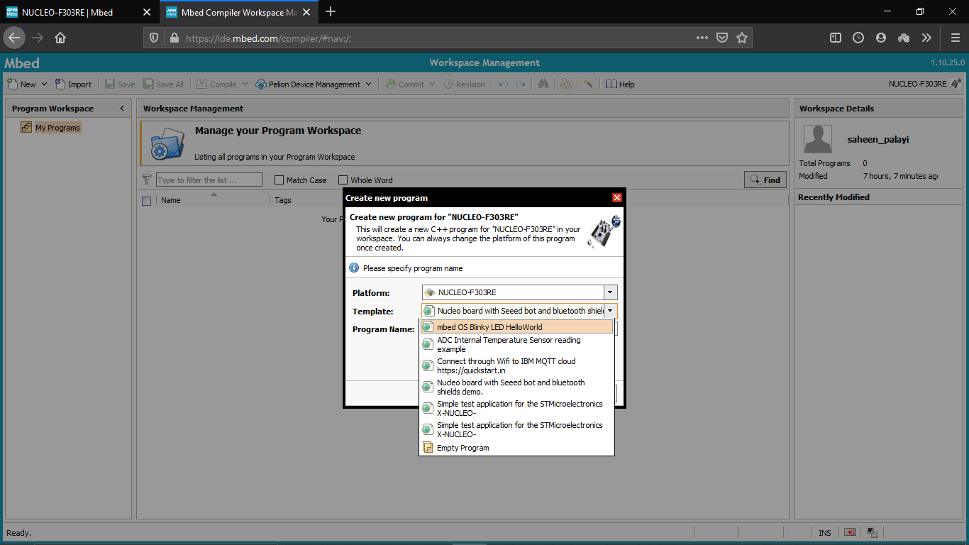Image resolution: width=969 pixels, height=545 pixels.
Task: Click the Tags column header
Action: point(283,200)
